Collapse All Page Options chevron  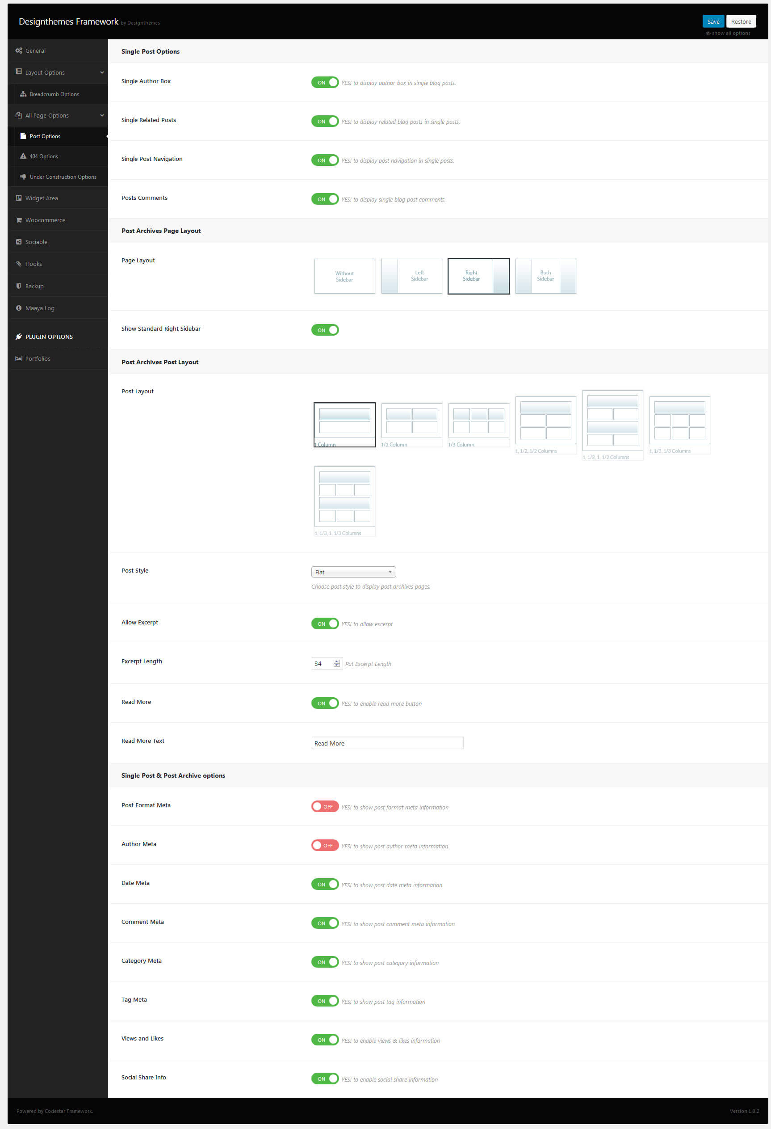point(102,115)
